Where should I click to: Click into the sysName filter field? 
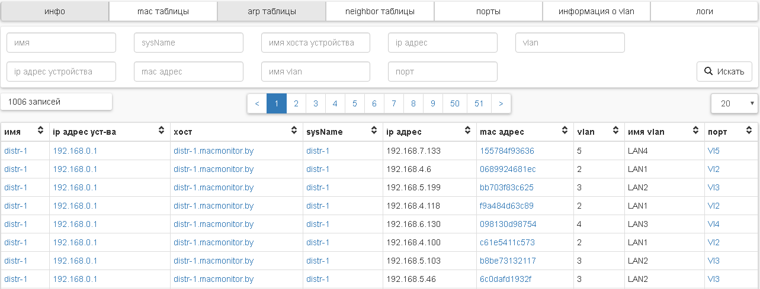click(188, 43)
